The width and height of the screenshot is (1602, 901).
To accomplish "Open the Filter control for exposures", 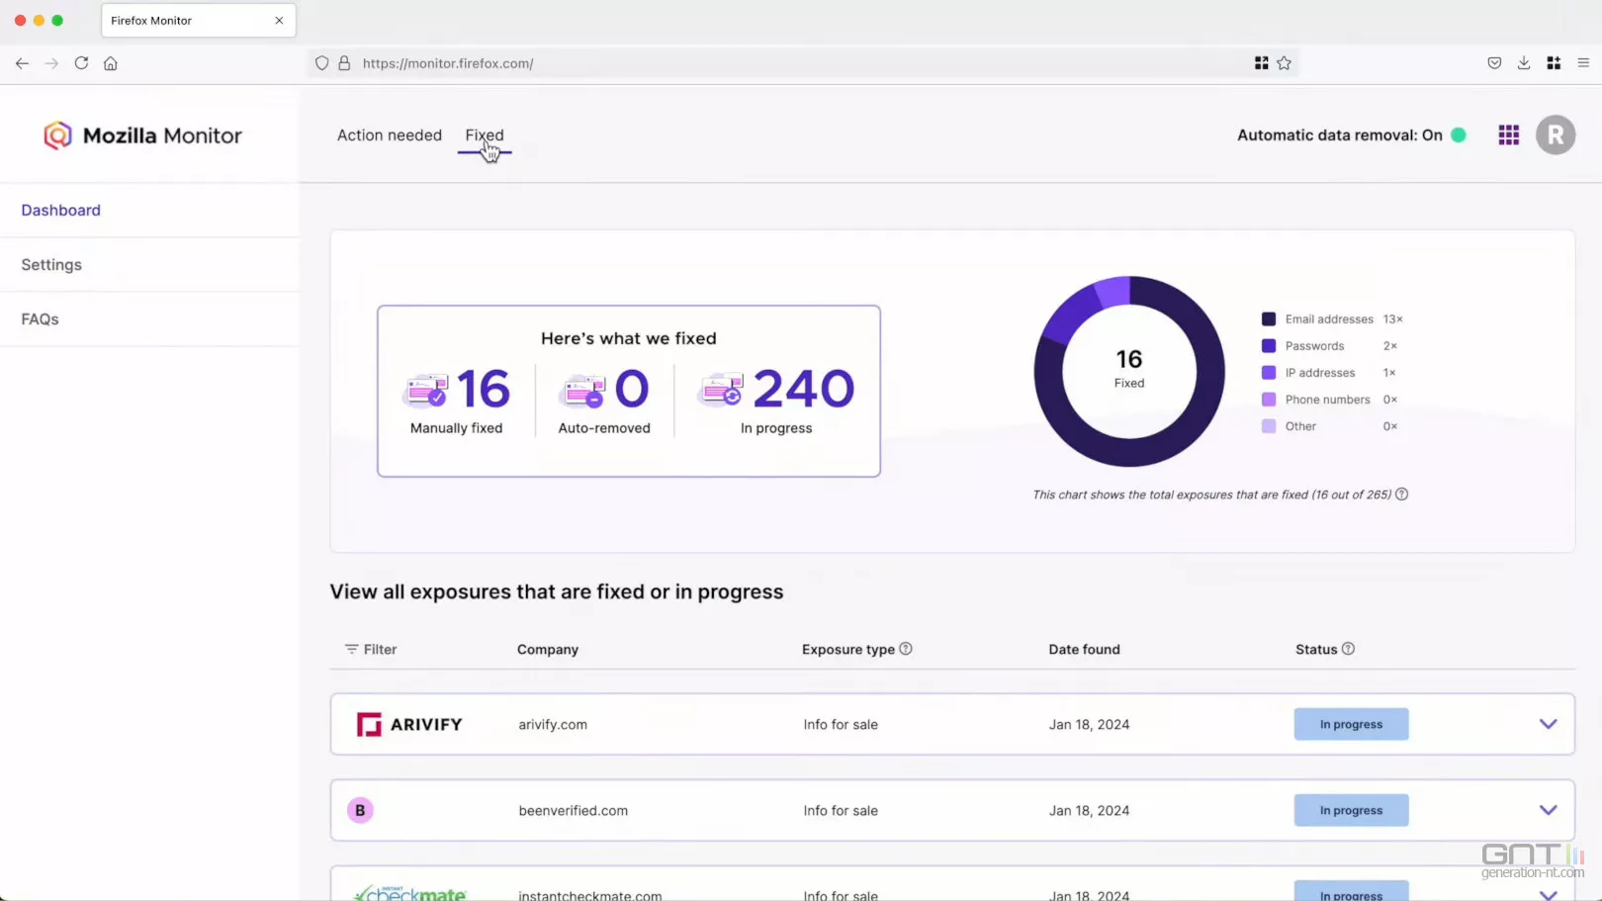I will click(371, 650).
